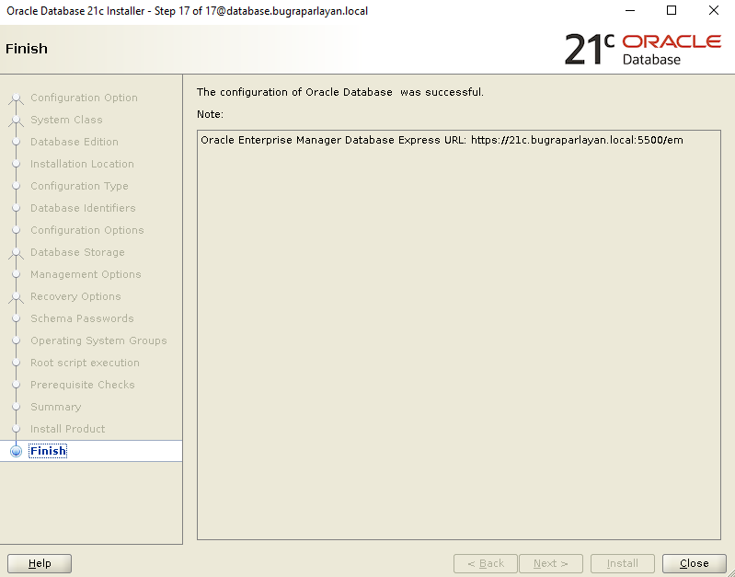
Task: Select the Management Options step
Action: tap(86, 274)
